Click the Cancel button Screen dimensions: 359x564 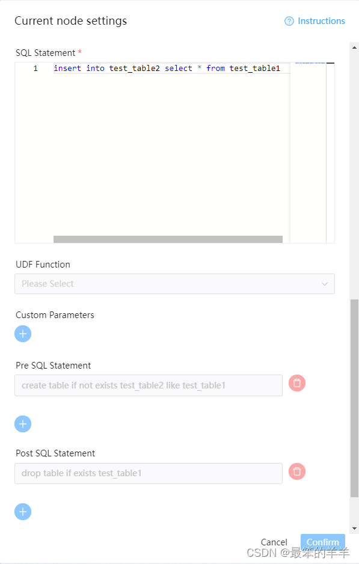[x=274, y=542]
